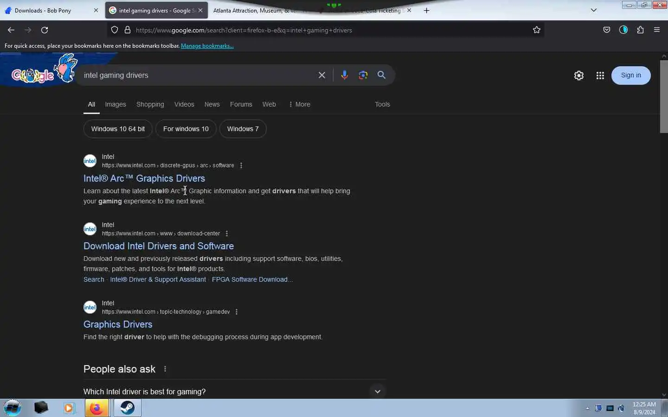Viewport: 668px width, 417px height.
Task: Open media player from taskbar
Action: click(x=69, y=408)
